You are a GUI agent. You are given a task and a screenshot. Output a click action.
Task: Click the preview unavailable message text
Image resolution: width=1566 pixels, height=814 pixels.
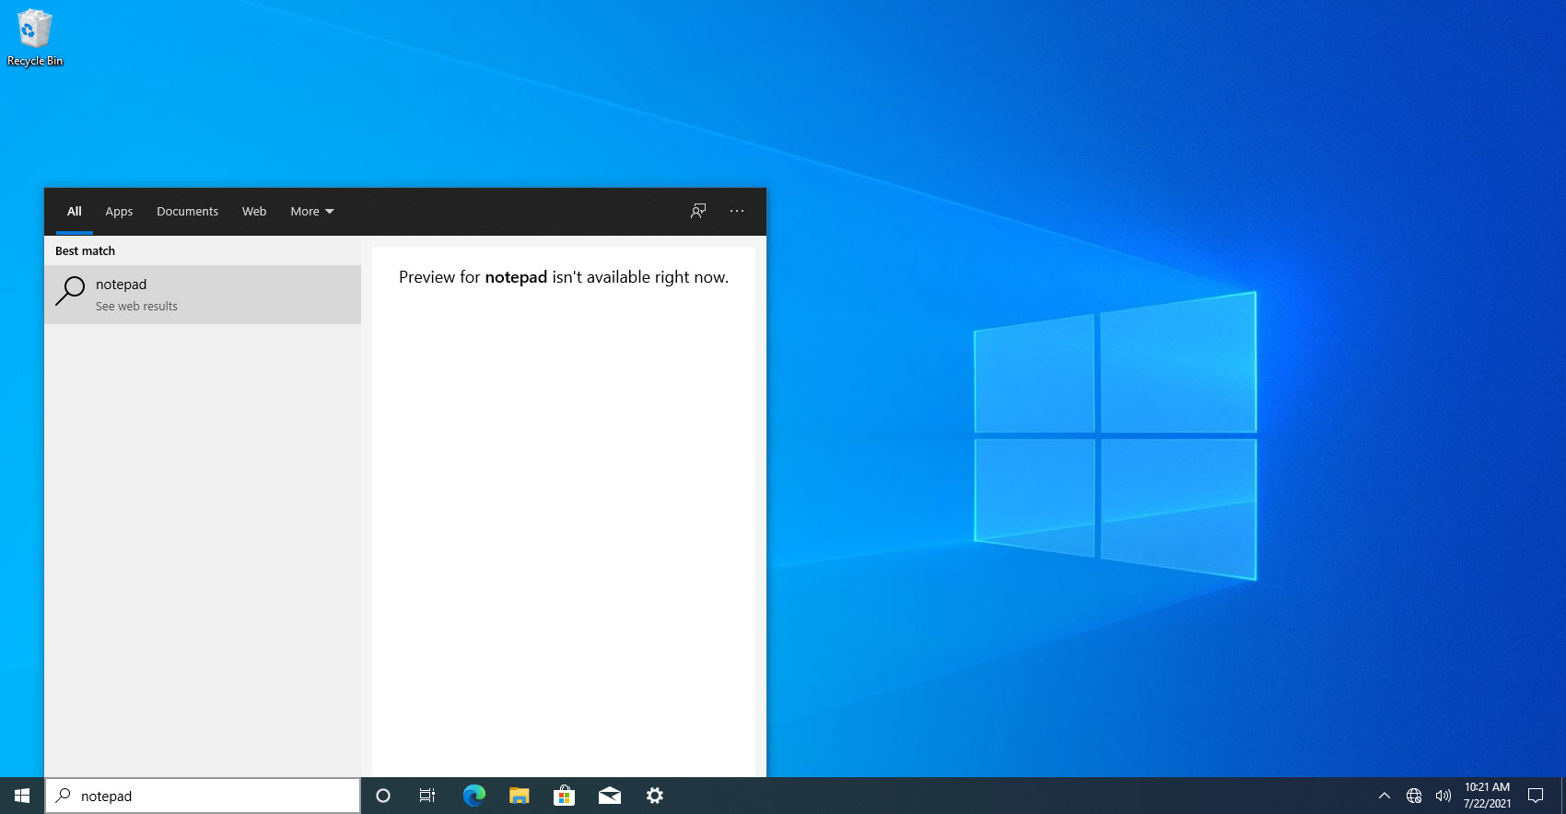click(564, 277)
